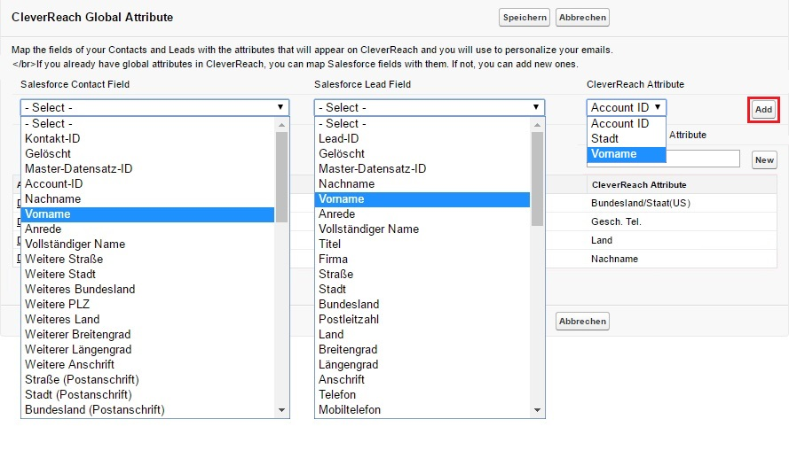789x458 pixels.
Task: Choose Titel in Lead Field list
Action: [422, 245]
